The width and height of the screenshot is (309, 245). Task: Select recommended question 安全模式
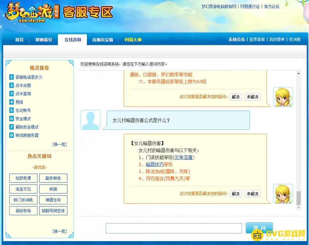pos(23,119)
